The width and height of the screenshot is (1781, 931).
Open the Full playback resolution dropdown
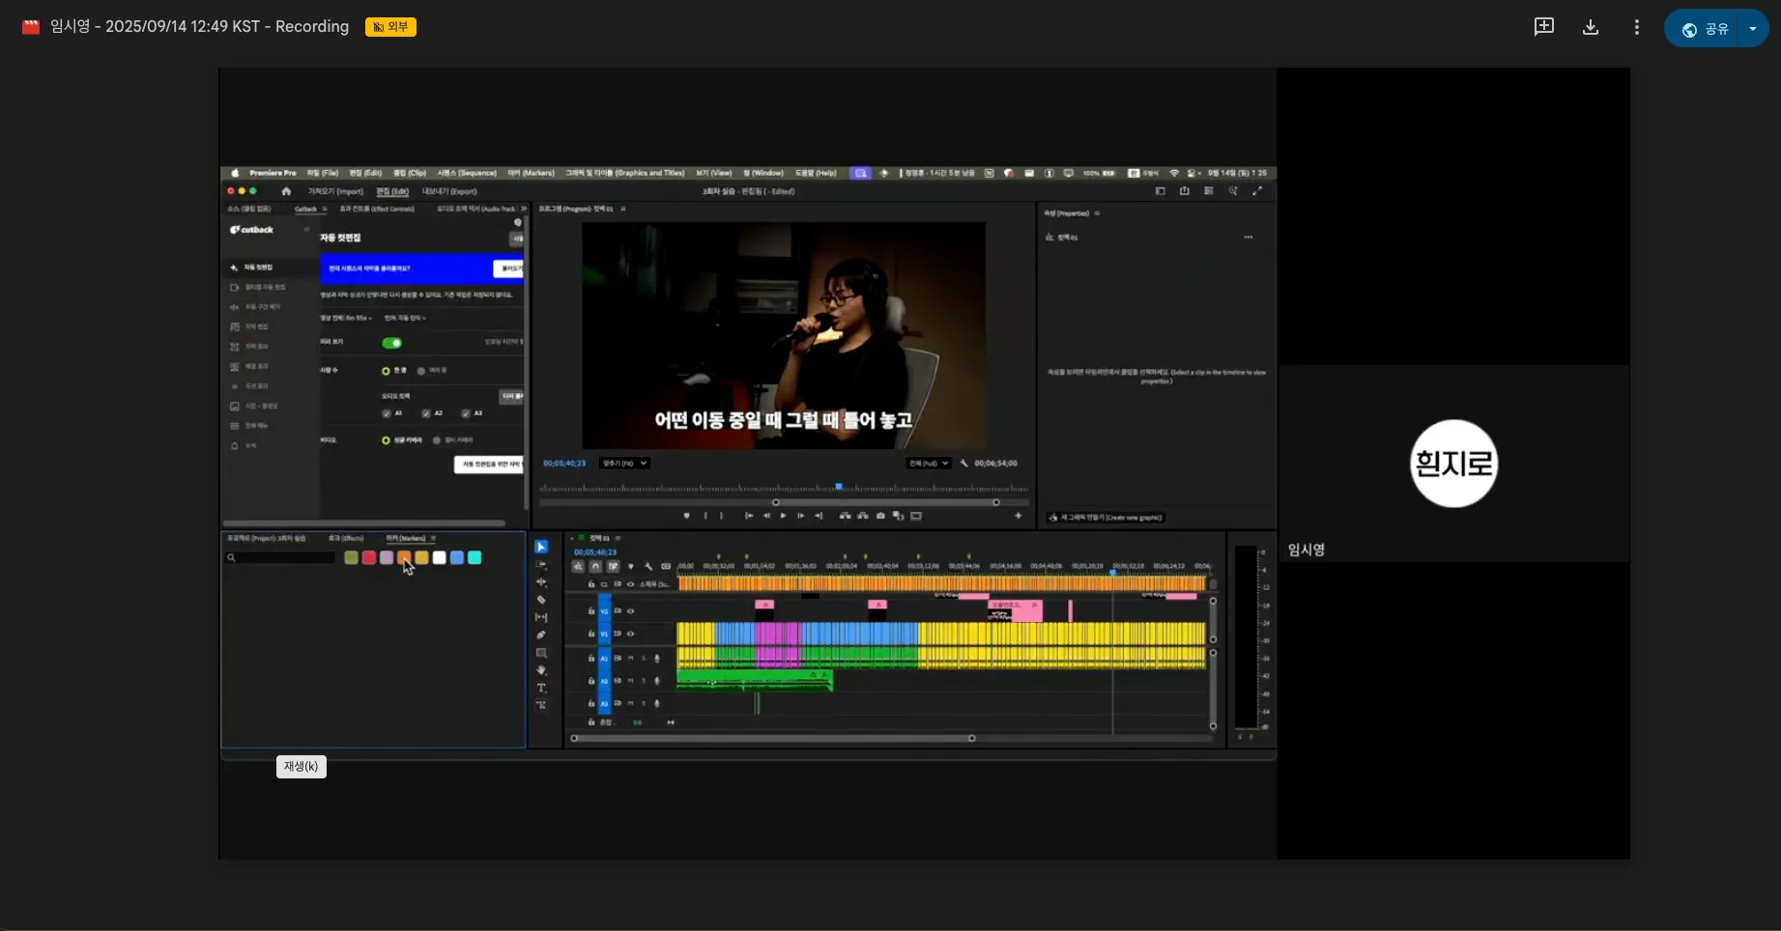point(929,464)
